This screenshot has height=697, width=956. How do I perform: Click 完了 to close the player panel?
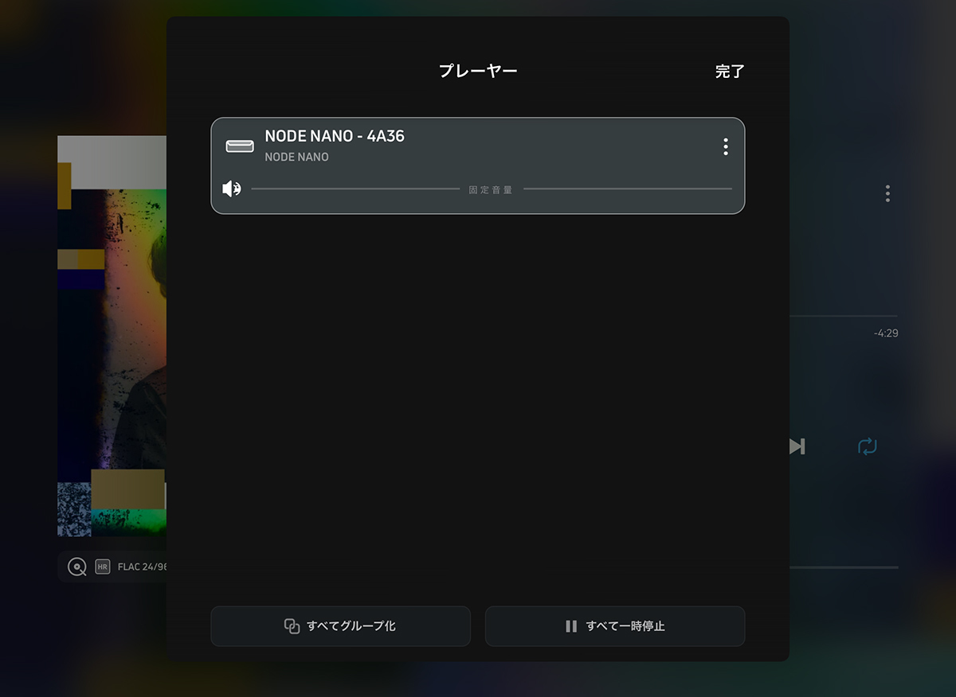(x=729, y=72)
